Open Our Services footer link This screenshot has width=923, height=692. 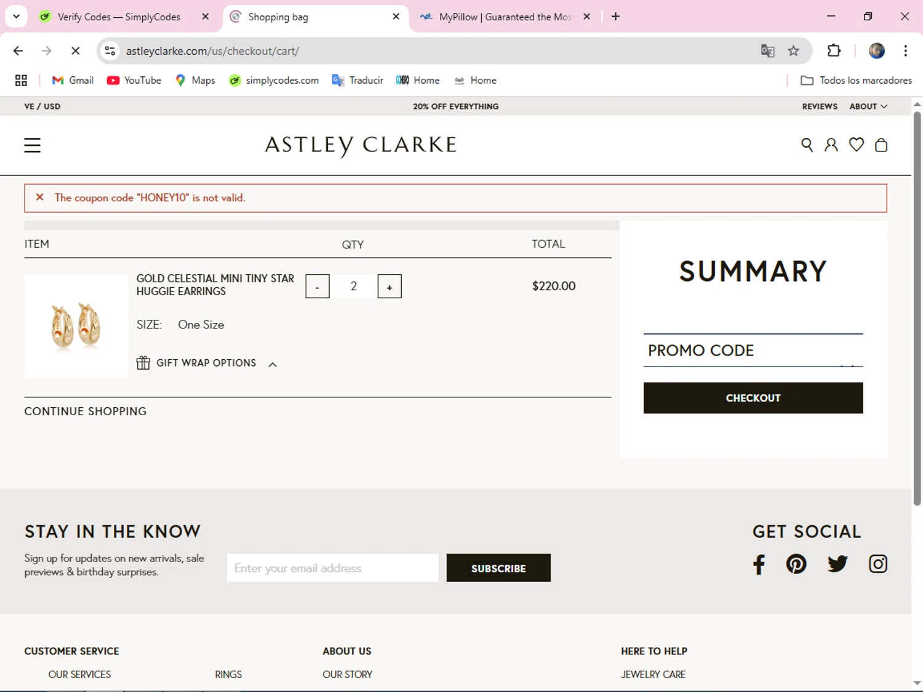point(80,675)
